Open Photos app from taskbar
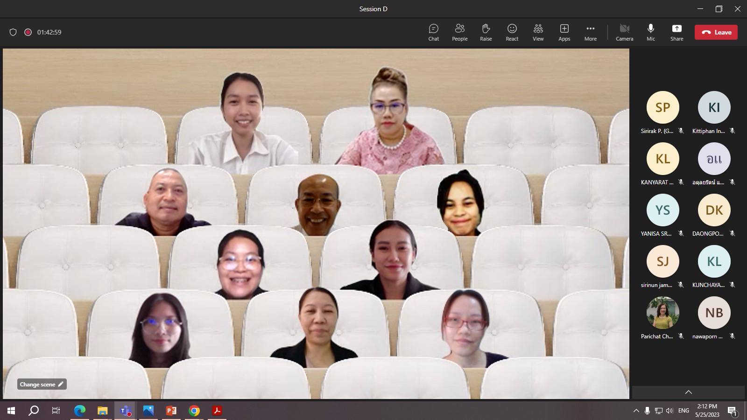This screenshot has width=747, height=420. (148, 411)
